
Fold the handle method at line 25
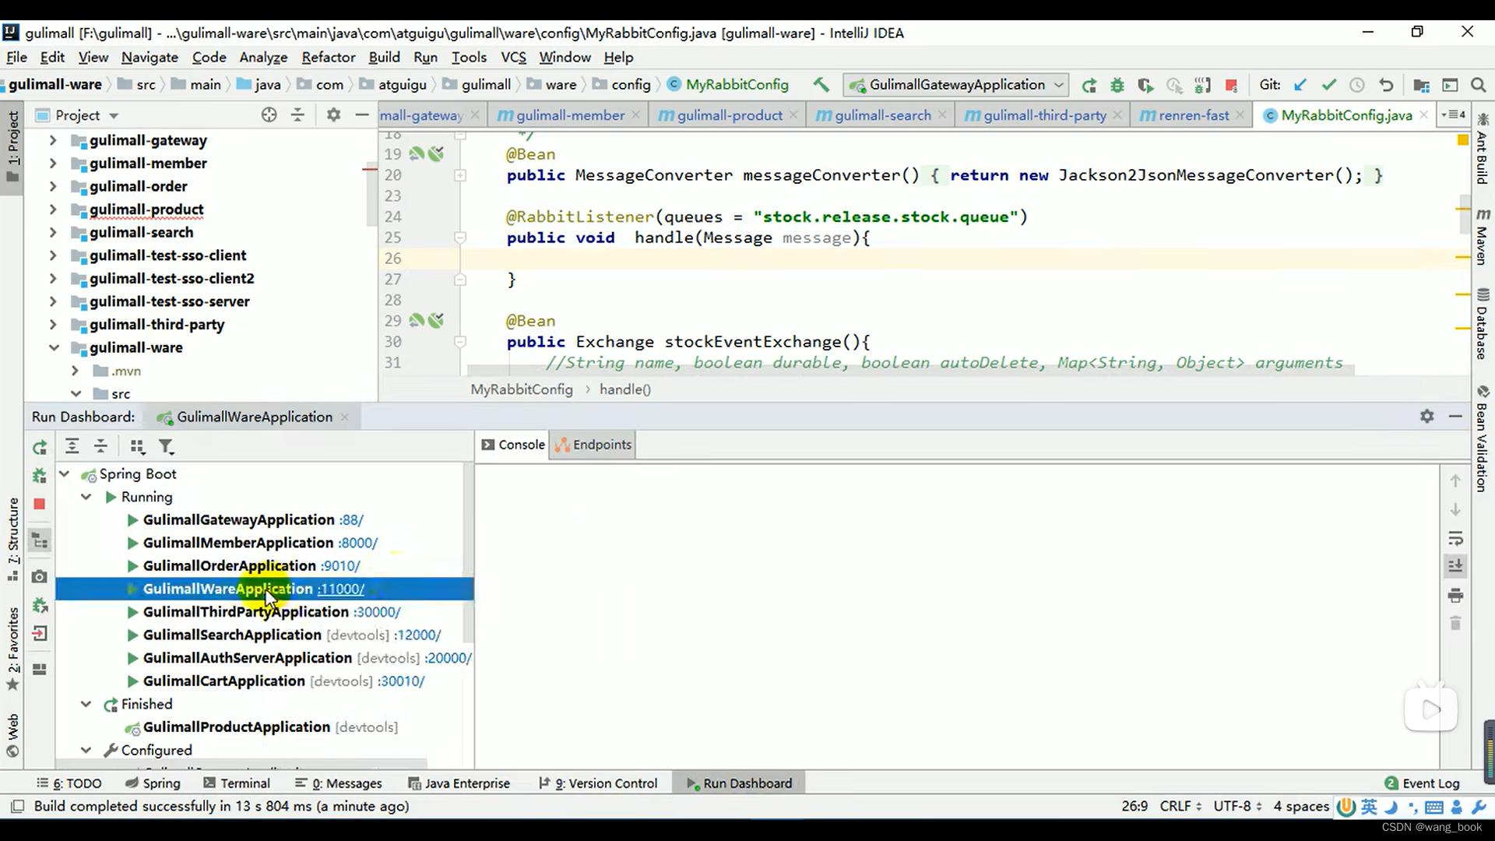point(460,238)
